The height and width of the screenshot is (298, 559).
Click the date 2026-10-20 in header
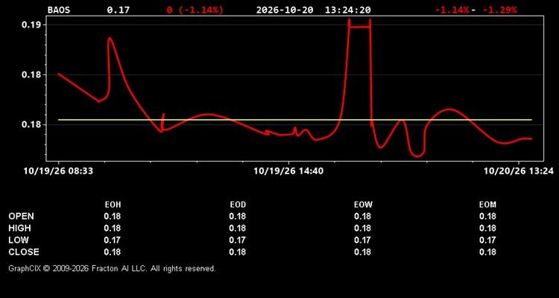(x=285, y=10)
